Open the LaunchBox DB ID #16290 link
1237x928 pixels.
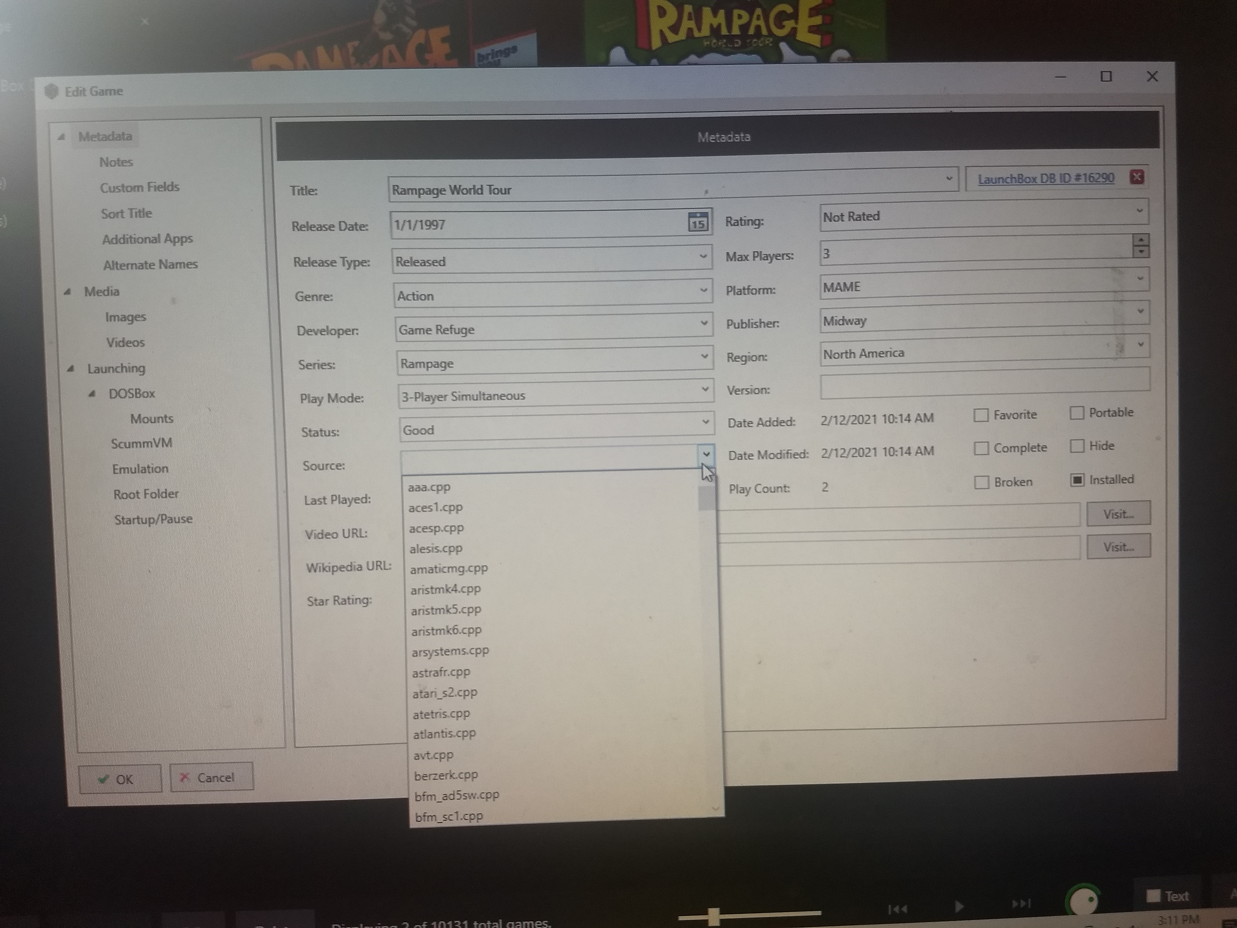pyautogui.click(x=1046, y=179)
